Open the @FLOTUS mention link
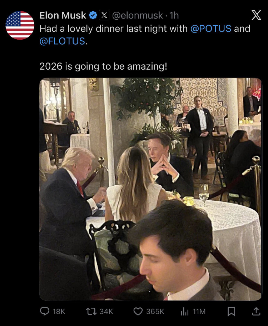 (62, 41)
